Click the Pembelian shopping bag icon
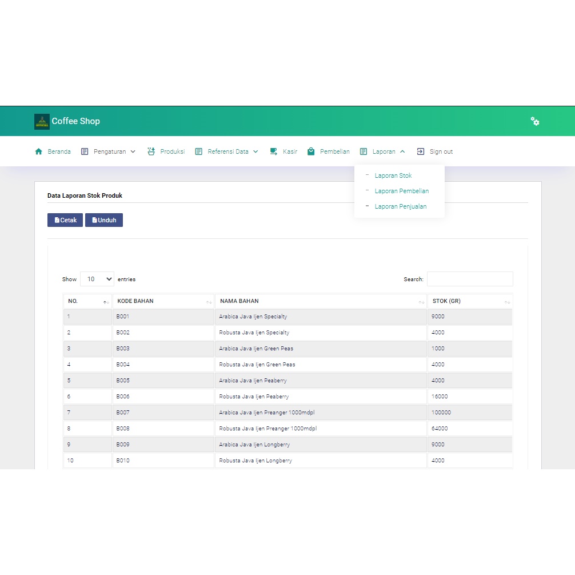575x575 pixels. (x=311, y=151)
